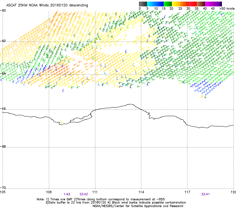
Task: Click the magenta 40-45 knots legend swatch
Action: 210,4
